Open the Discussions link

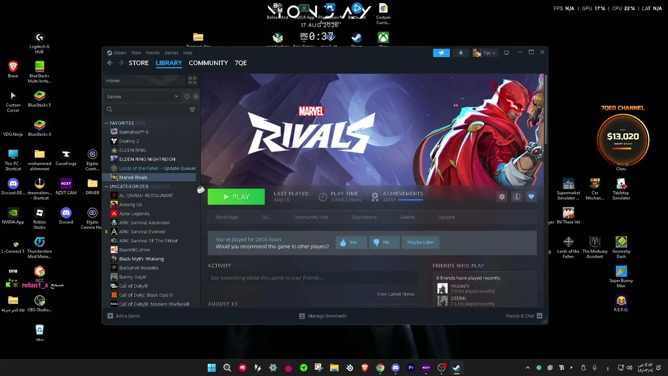pyautogui.click(x=364, y=217)
